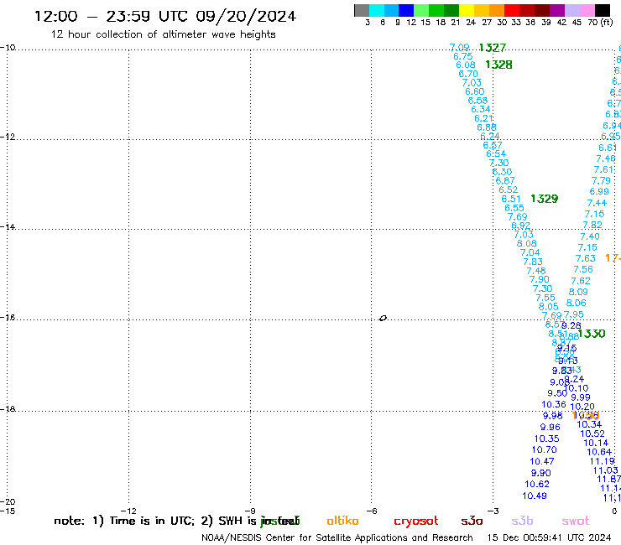The height and width of the screenshot is (545, 621).
Task: Click the wave height value 6.21
Action: coord(483,118)
